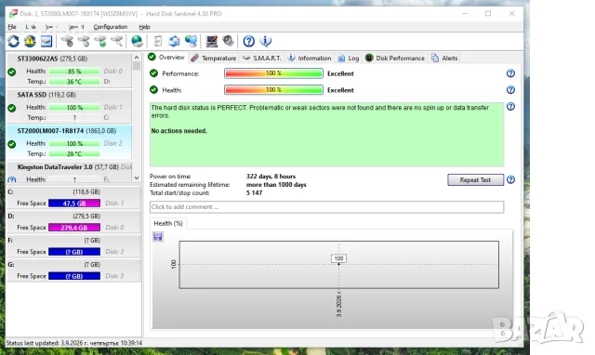595x355 pixels.
Task: Click the disk test icon with stopwatch
Action: coord(68,41)
